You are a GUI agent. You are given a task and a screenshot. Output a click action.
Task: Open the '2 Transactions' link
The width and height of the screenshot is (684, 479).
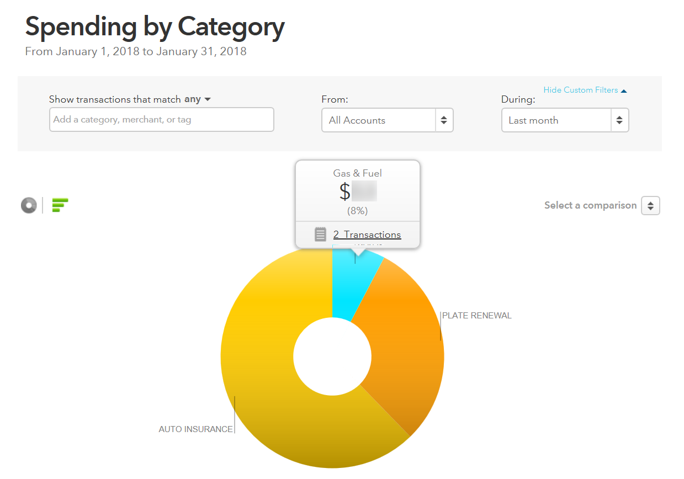coord(367,235)
